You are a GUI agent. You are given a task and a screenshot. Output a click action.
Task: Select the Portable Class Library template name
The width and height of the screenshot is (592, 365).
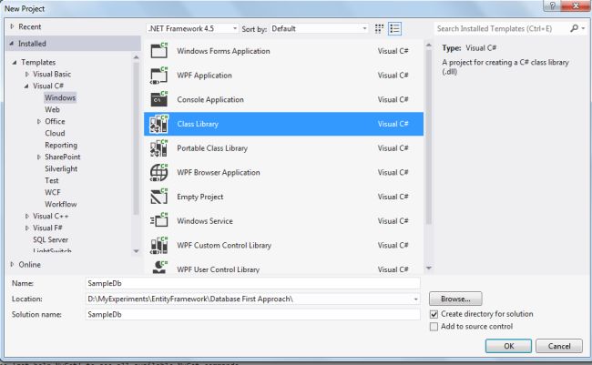coord(212,148)
